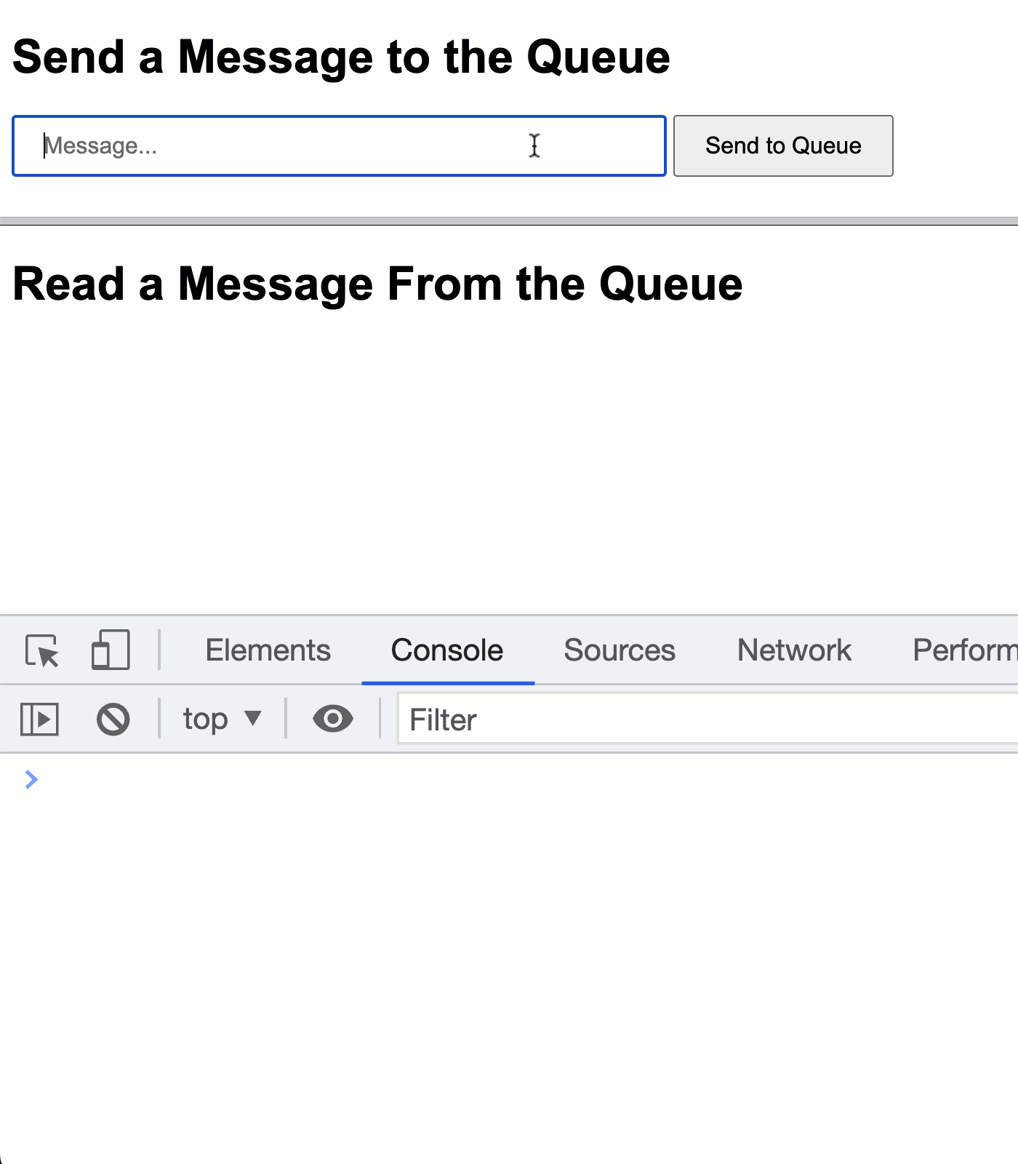Open the Performance tab

tap(964, 650)
